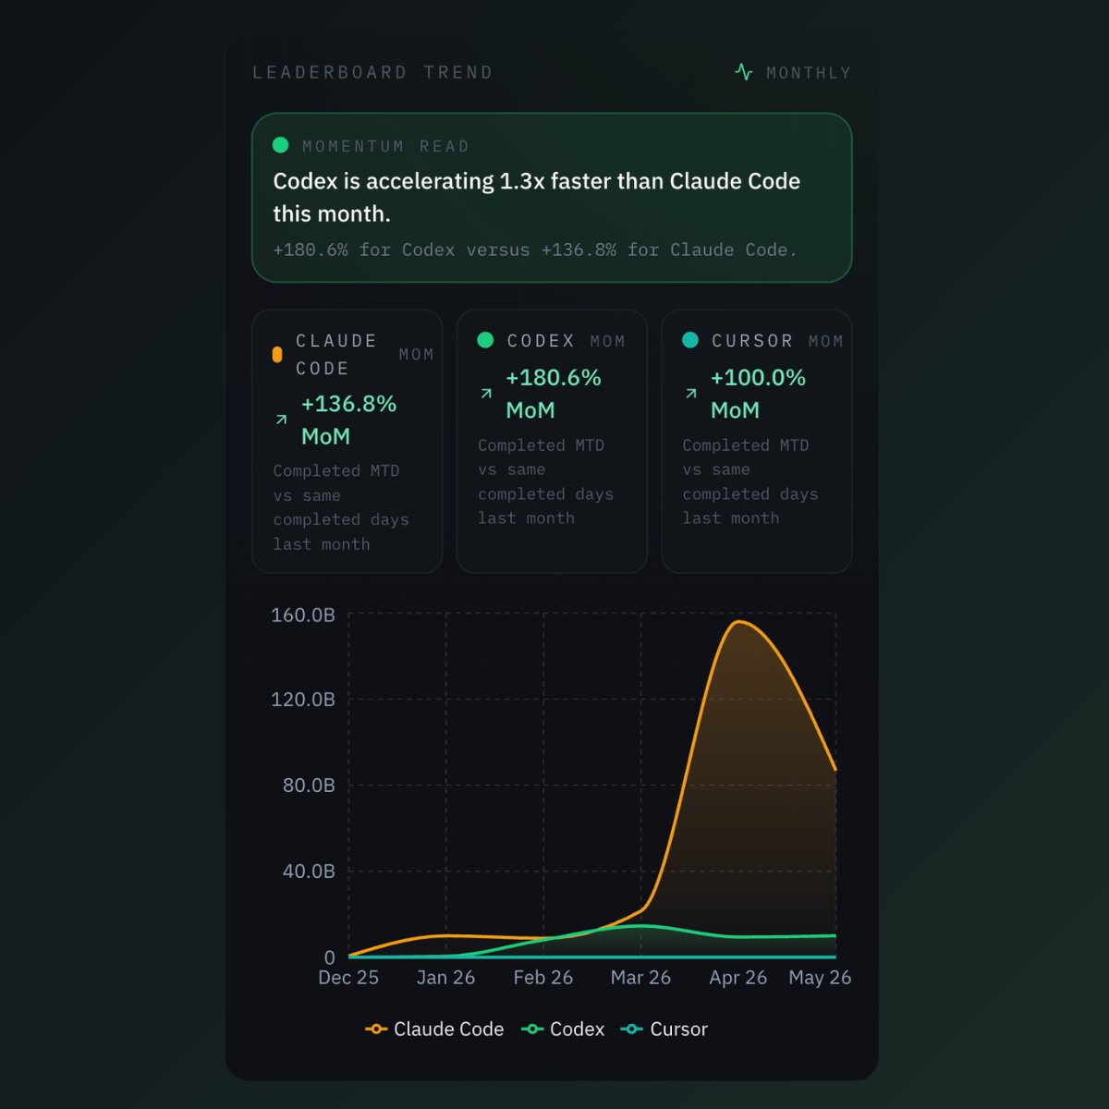
Task: Select the +100.0% MoM value
Action: point(758,394)
